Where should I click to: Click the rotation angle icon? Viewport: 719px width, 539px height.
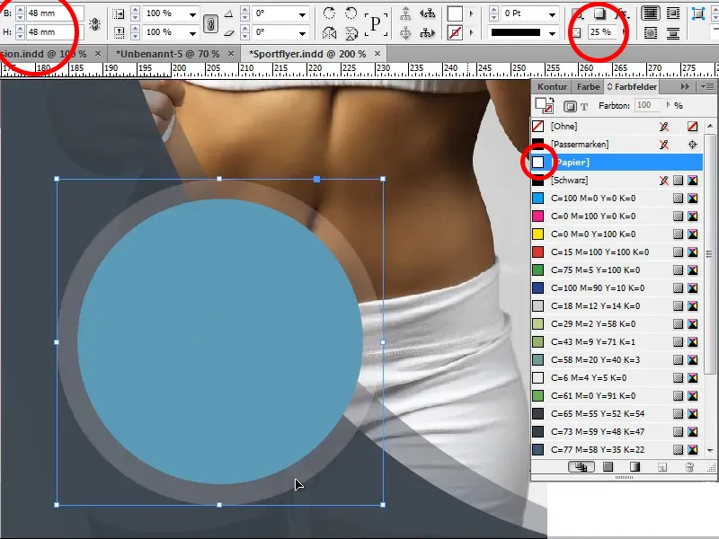point(229,14)
